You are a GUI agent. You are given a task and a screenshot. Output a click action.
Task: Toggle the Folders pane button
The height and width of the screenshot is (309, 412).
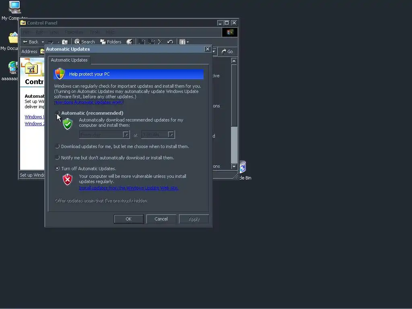(111, 42)
